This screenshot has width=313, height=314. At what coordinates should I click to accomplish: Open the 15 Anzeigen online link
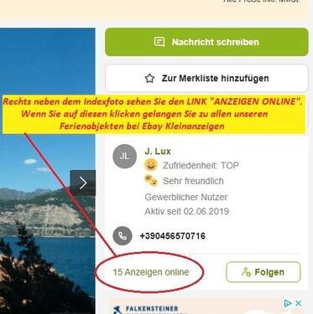click(x=151, y=272)
